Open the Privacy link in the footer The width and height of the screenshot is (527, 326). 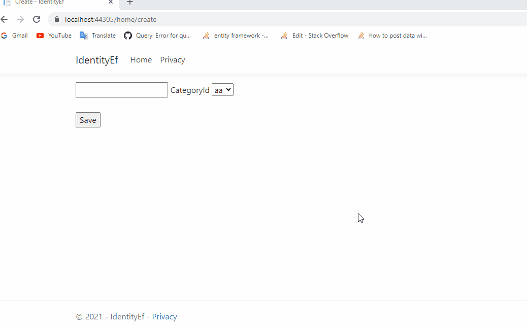[x=164, y=316]
